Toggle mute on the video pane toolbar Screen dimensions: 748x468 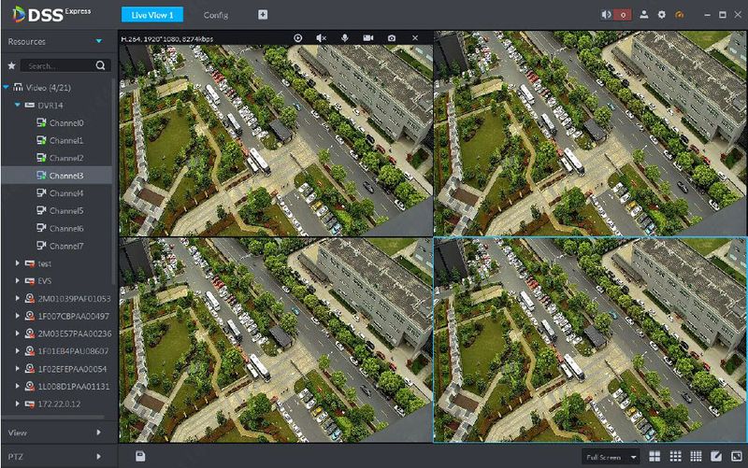click(321, 38)
